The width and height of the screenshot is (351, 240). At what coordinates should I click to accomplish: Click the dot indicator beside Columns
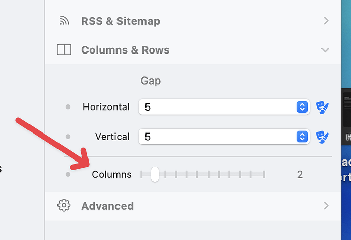pos(68,174)
